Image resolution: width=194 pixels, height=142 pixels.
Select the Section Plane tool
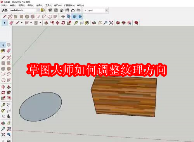pyautogui.click(x=63, y=17)
